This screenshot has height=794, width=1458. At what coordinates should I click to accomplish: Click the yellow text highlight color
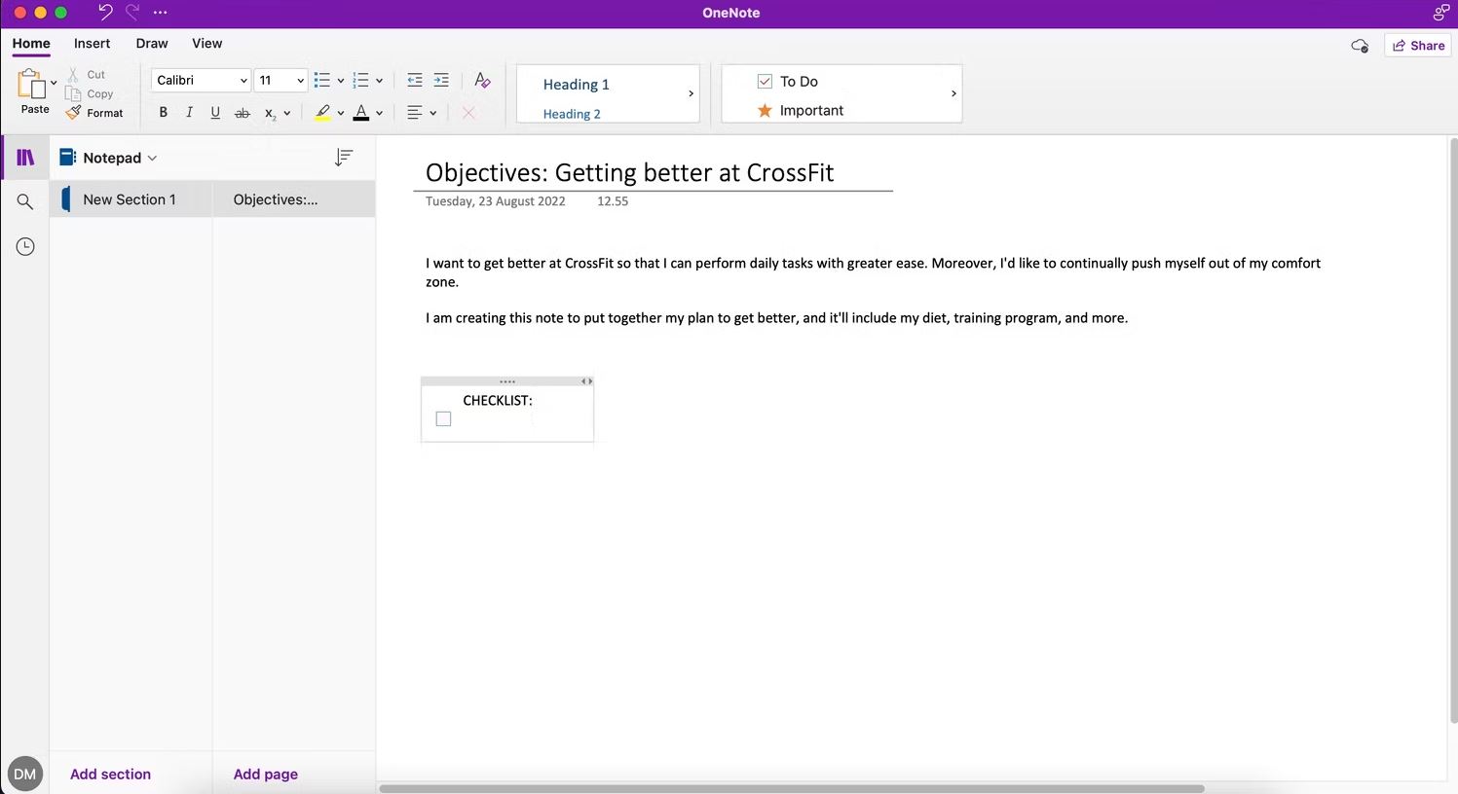[322, 113]
